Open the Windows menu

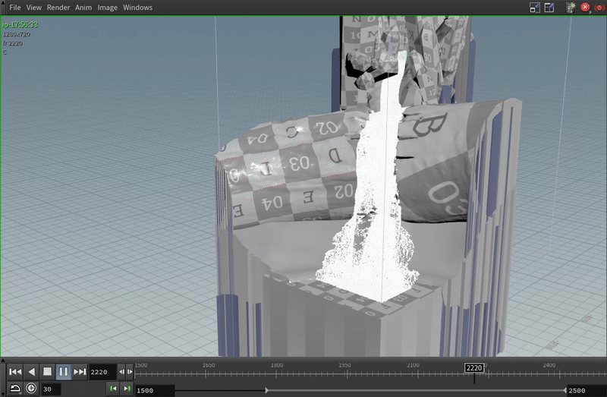pyautogui.click(x=137, y=8)
